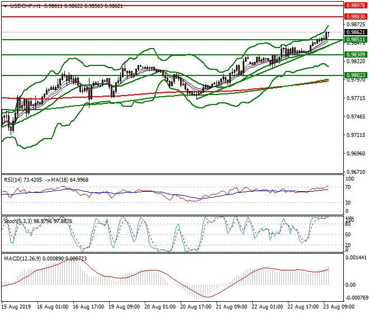Click the 19 Aug 09:00 time axis label
369x313 pixels.
click(x=124, y=307)
